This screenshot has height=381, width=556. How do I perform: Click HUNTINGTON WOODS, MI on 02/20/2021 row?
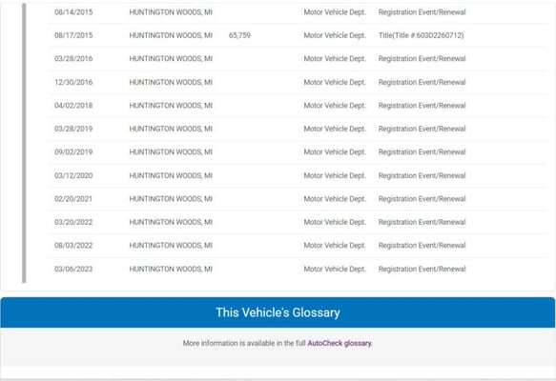pos(171,199)
